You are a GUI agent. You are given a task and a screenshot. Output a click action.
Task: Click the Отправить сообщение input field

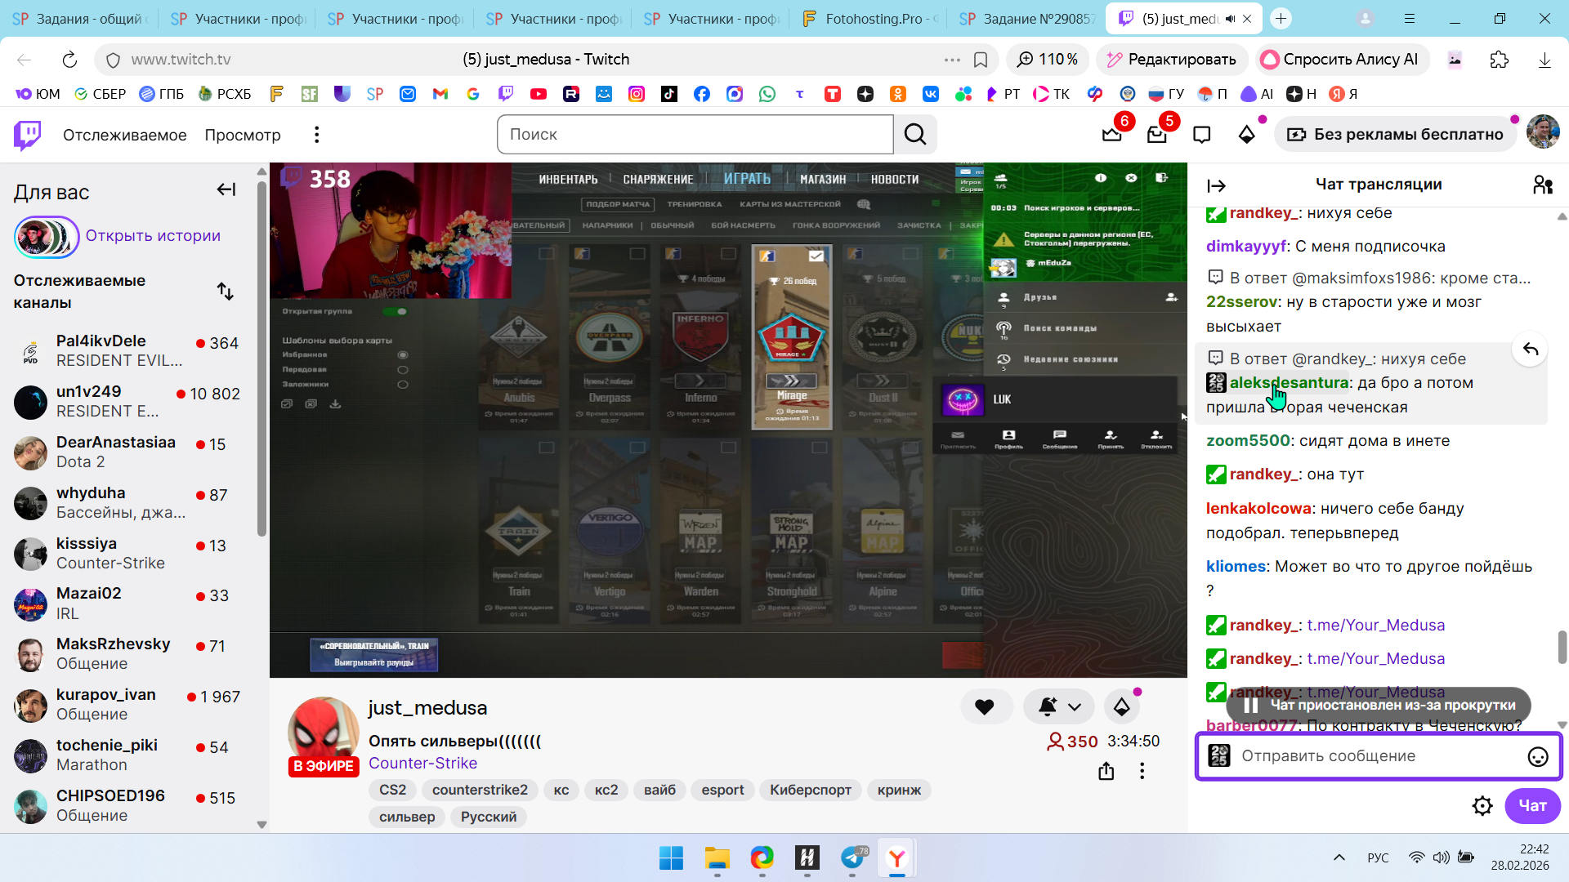[1373, 756]
